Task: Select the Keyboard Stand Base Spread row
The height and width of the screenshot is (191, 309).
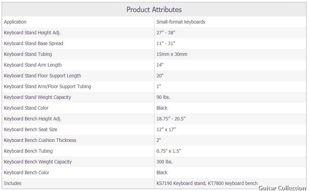Action: (154, 43)
